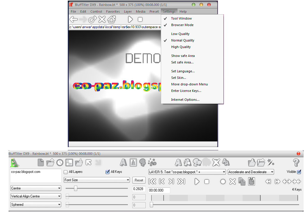Click the browser stop X icon
308x212 pixels.
point(102,19)
